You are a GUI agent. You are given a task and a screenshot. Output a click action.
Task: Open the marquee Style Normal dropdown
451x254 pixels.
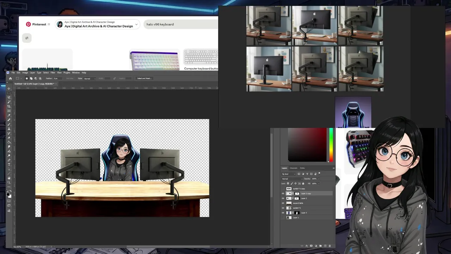[x=90, y=79]
